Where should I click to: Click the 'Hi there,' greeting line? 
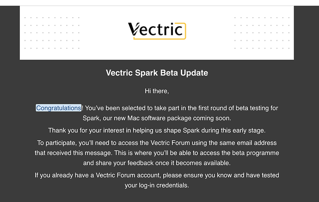157,91
